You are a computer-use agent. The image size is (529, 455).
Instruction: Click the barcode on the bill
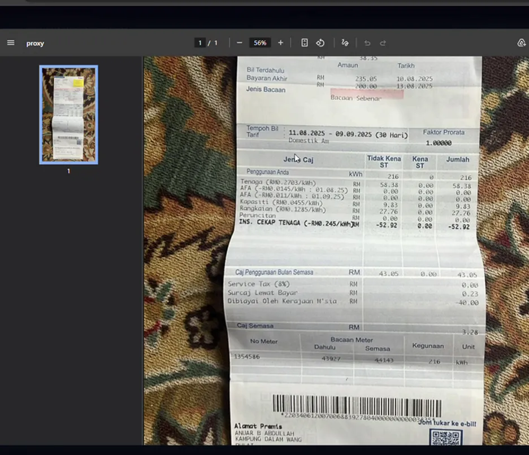click(357, 405)
